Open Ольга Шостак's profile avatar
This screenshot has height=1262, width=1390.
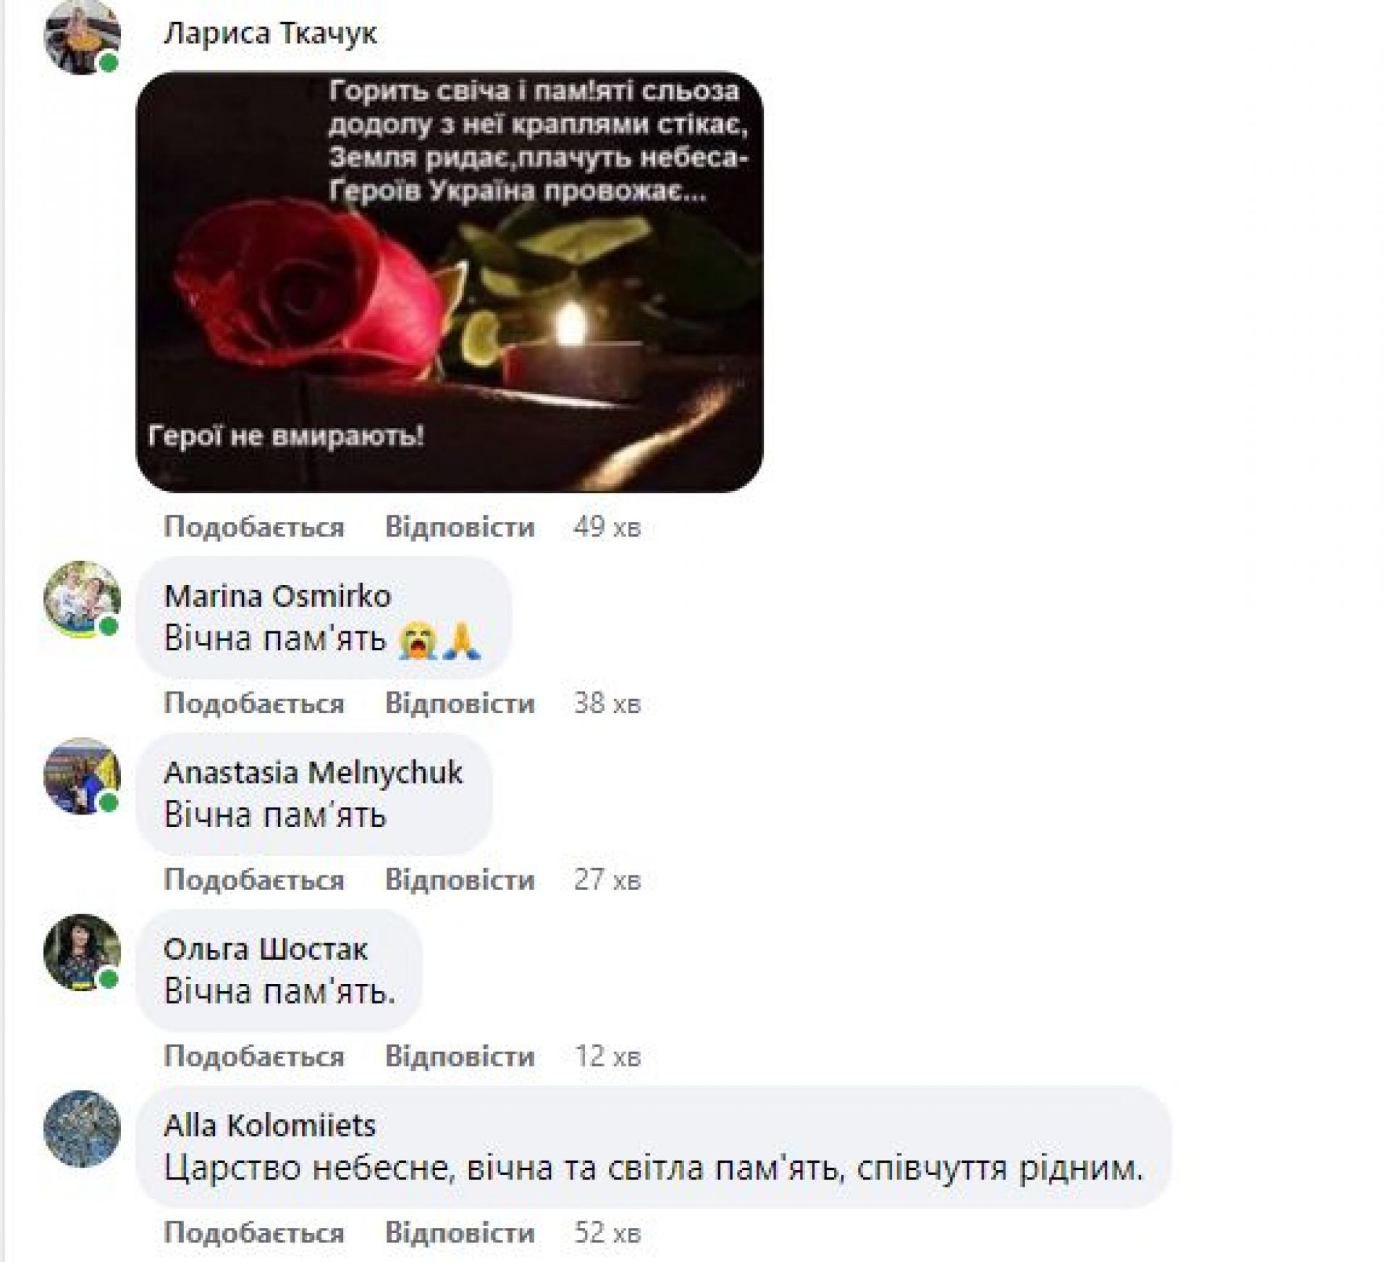82,953
